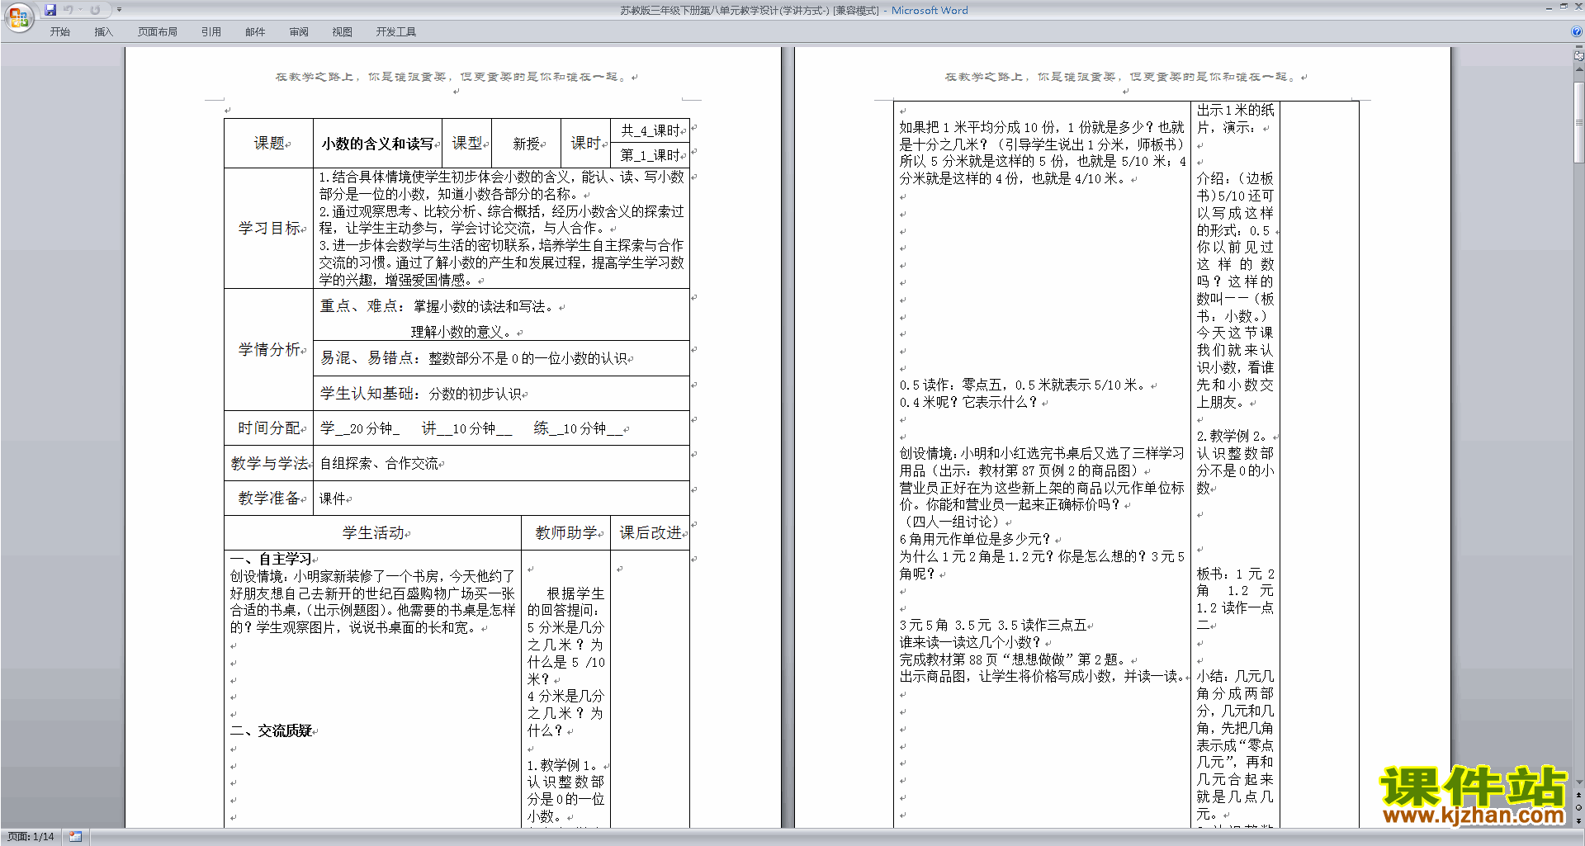Image resolution: width=1585 pixels, height=846 pixels.
Task: Click the 学情分析 row label
Action: tap(269, 350)
